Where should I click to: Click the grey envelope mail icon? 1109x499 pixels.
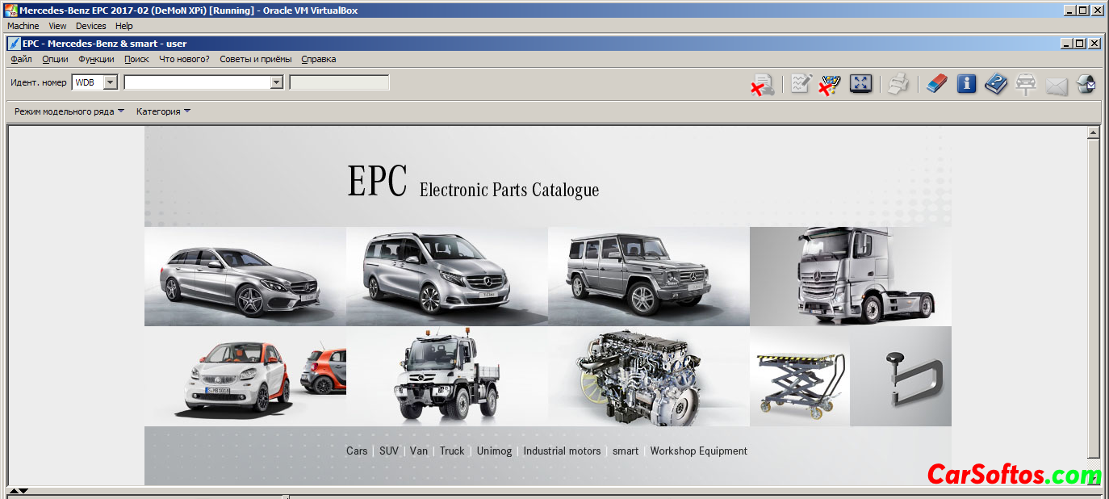[x=1057, y=85]
